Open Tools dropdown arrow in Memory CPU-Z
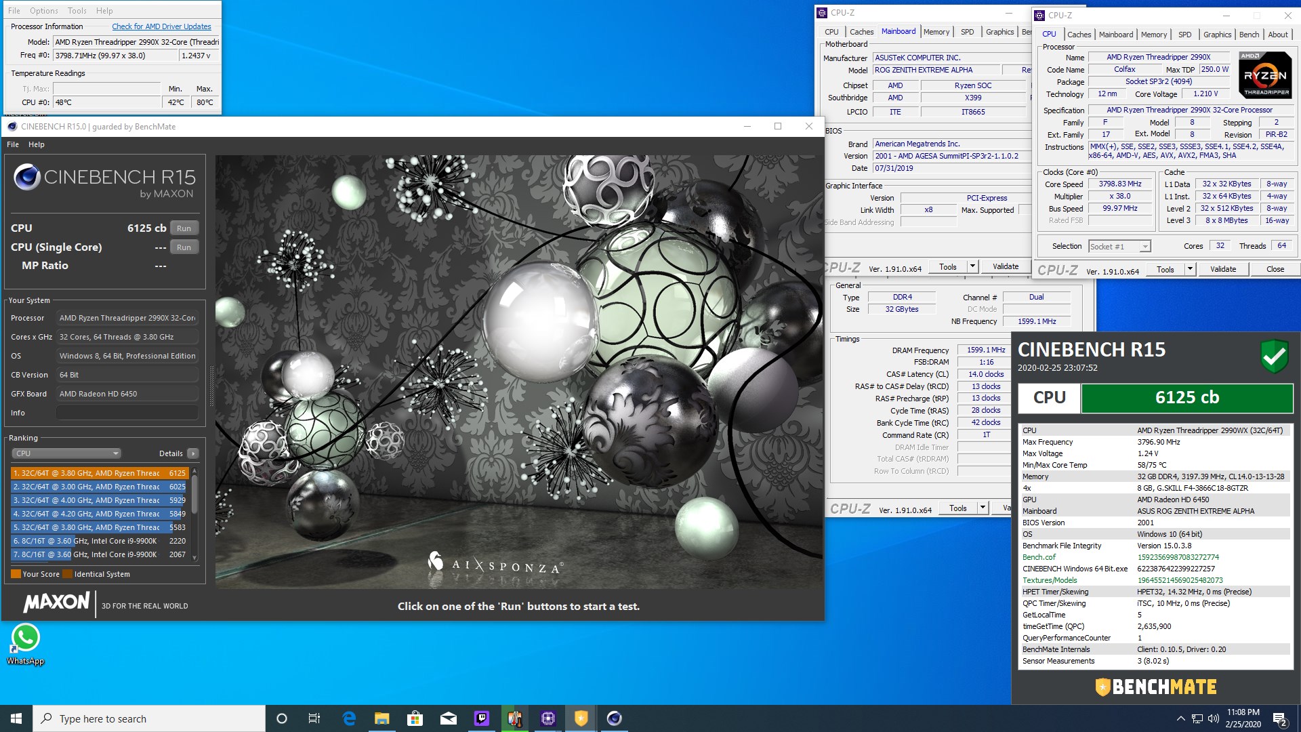1301x732 pixels. [983, 508]
